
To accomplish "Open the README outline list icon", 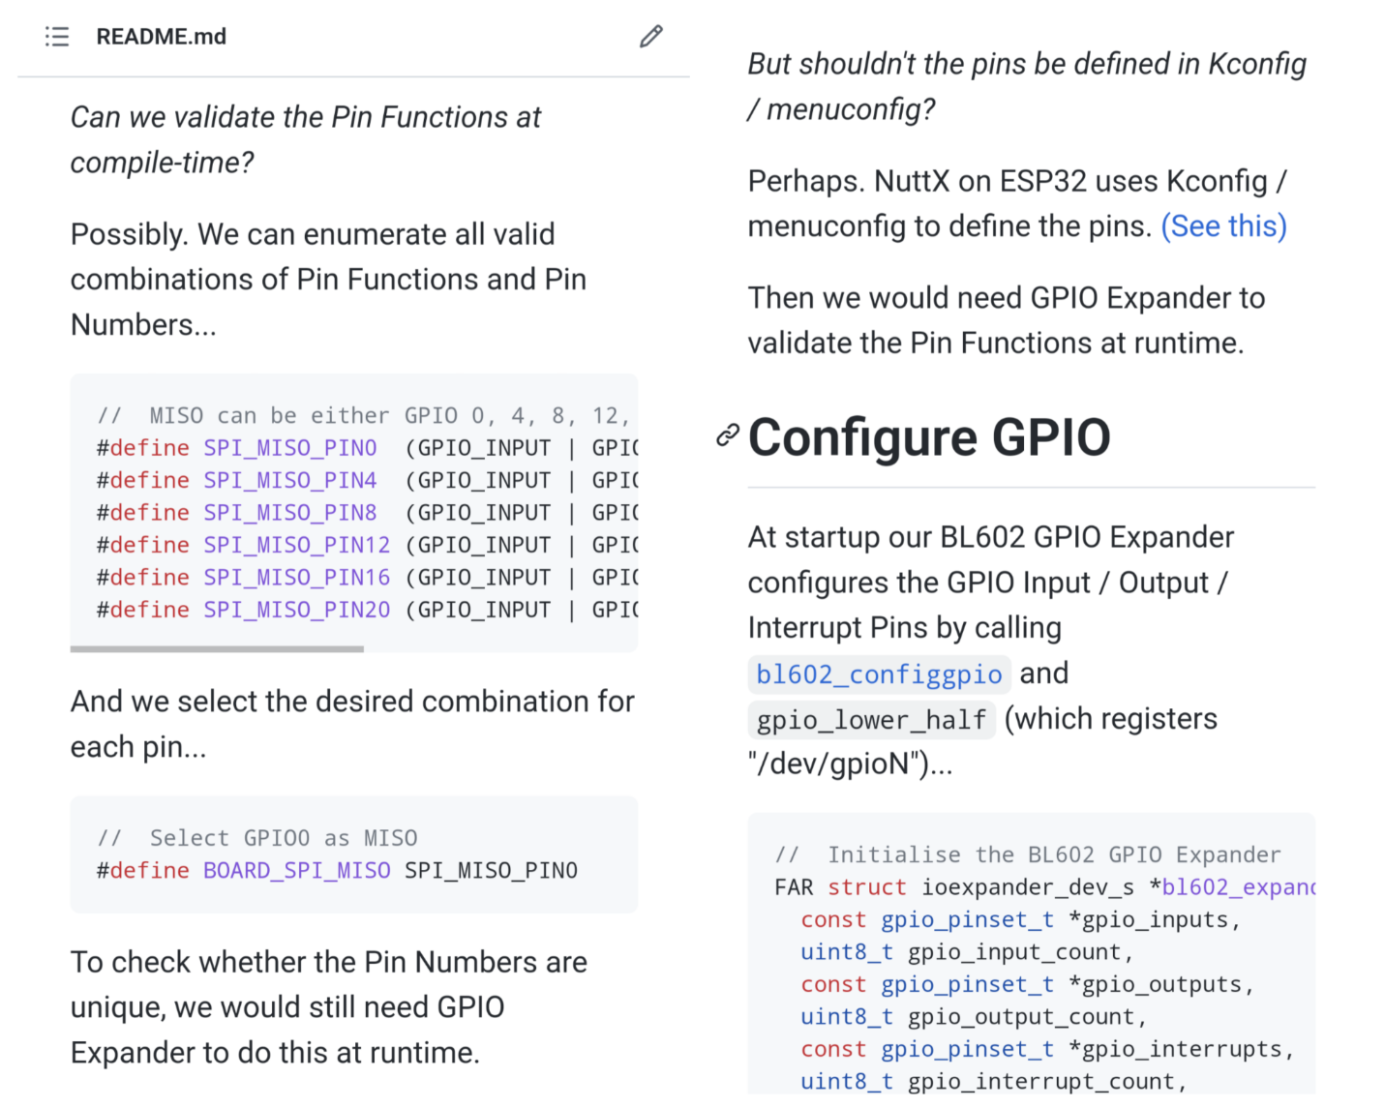I will [57, 37].
